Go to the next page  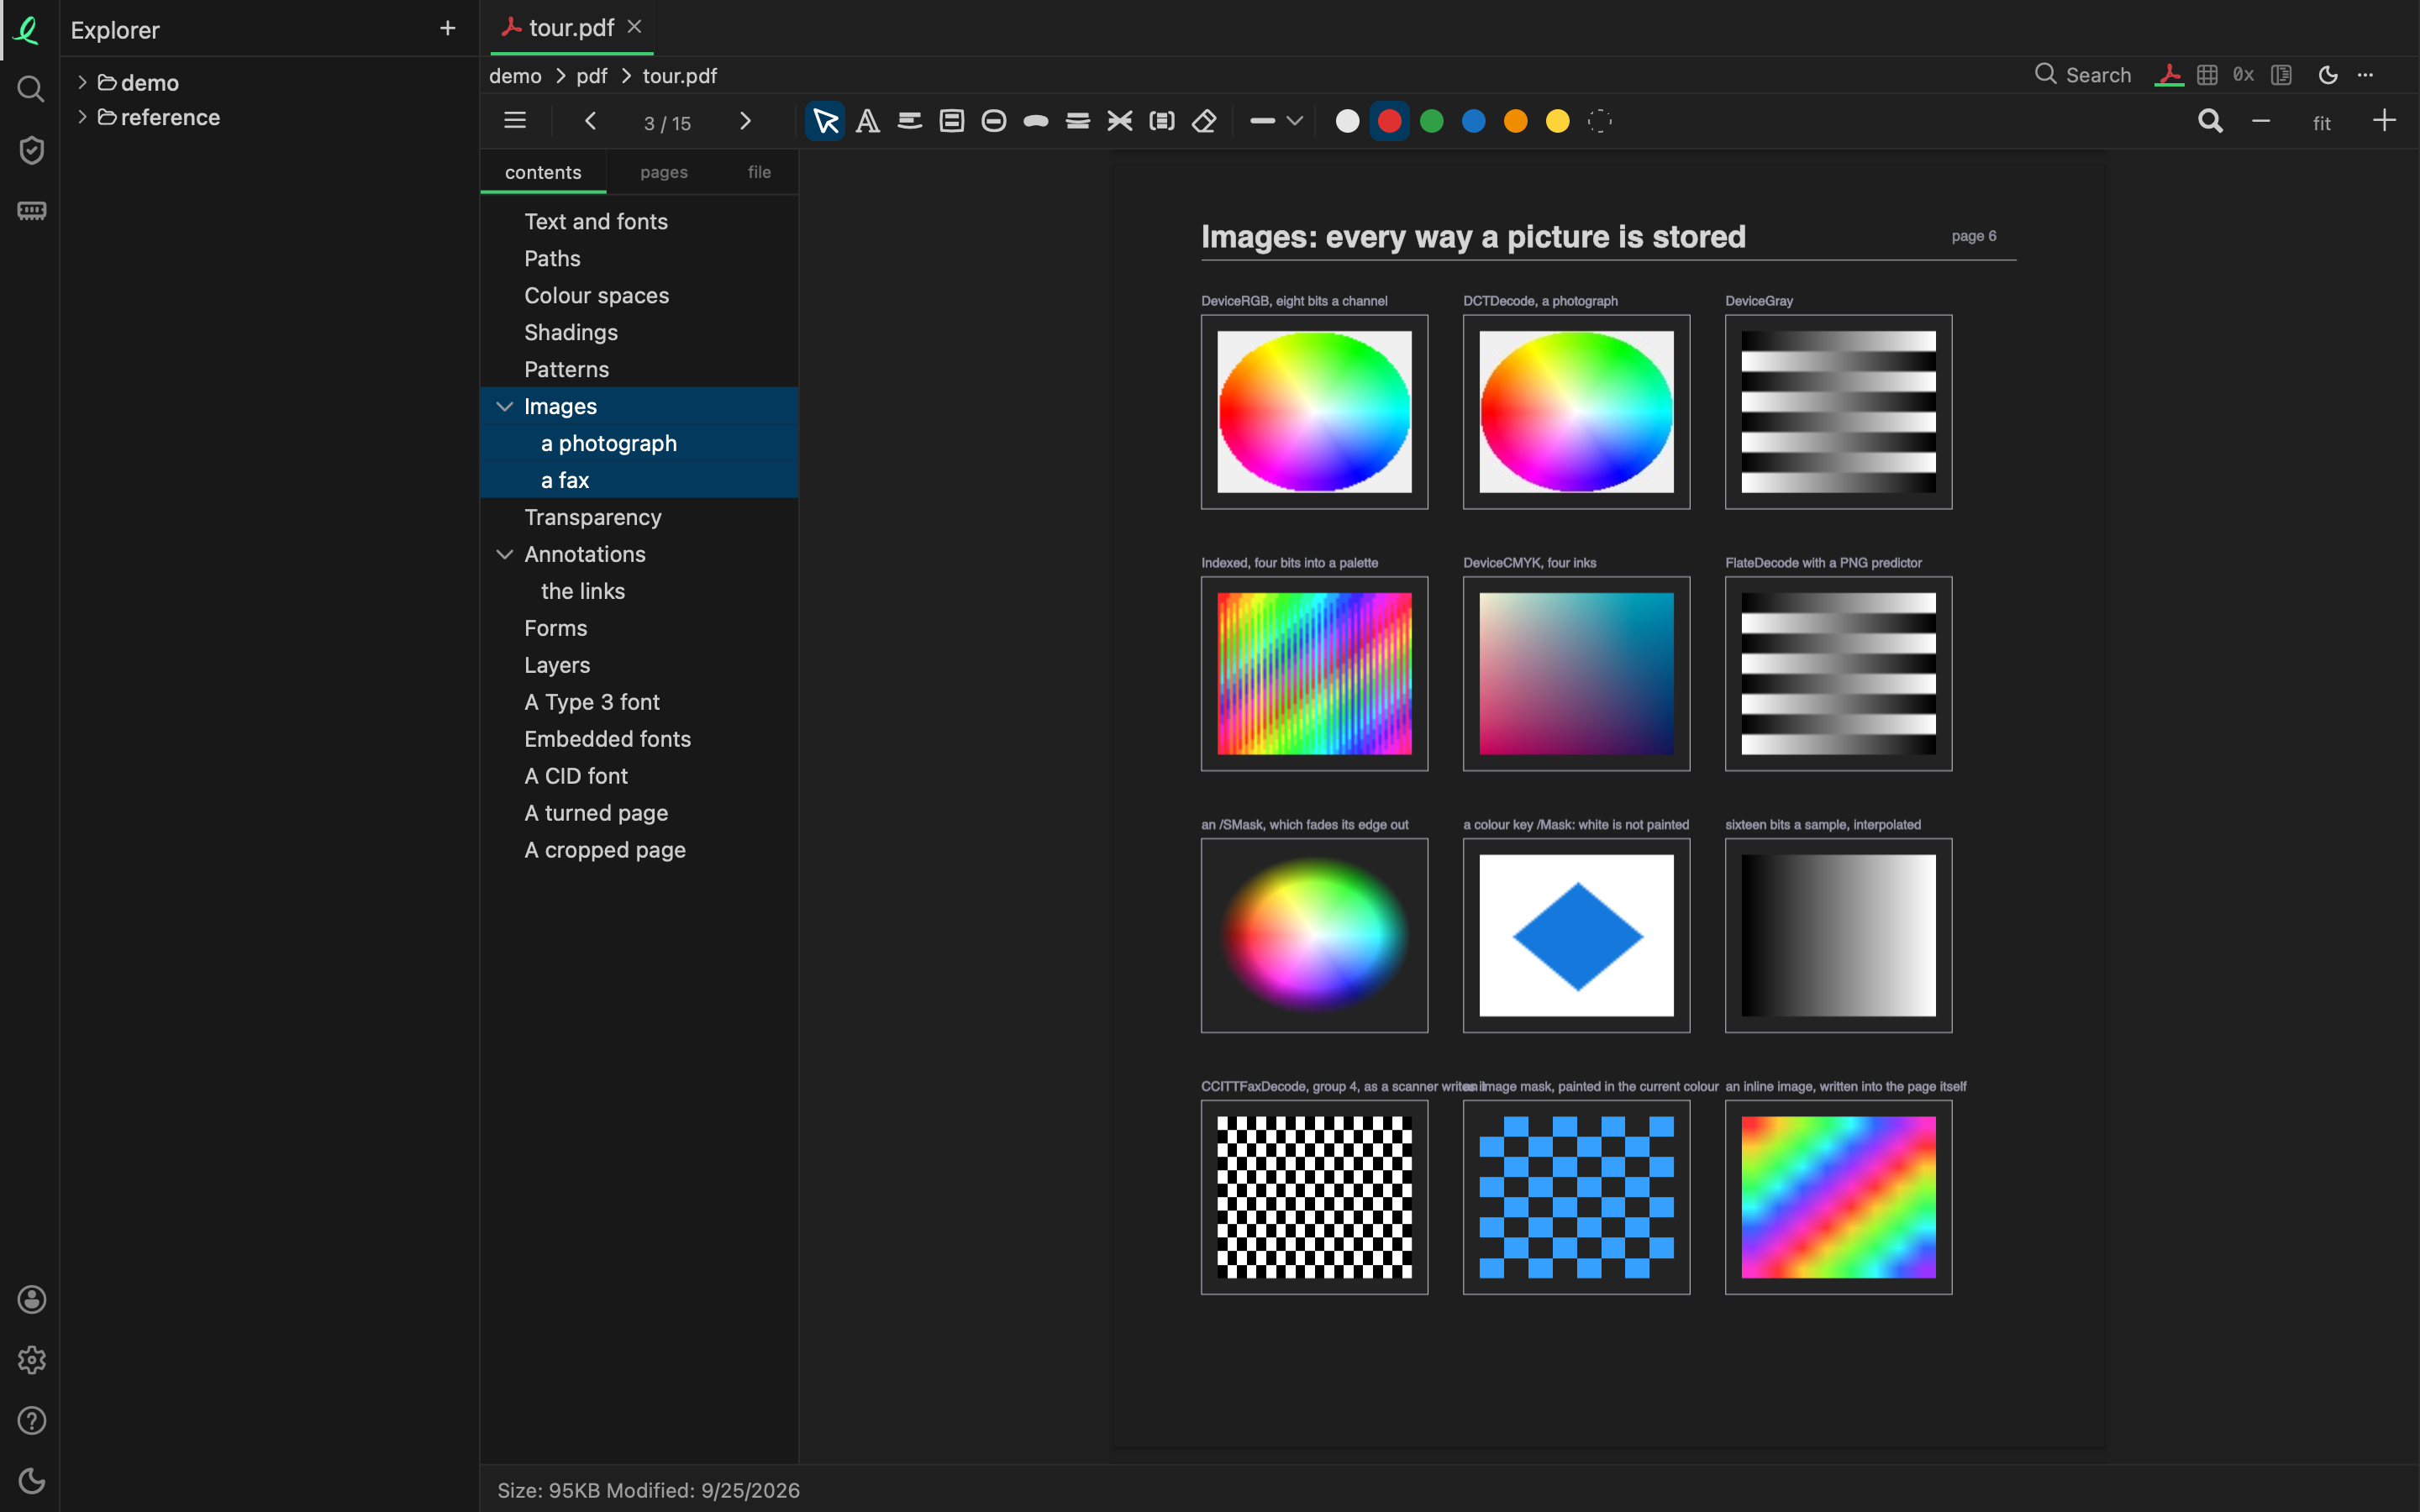pyautogui.click(x=745, y=122)
